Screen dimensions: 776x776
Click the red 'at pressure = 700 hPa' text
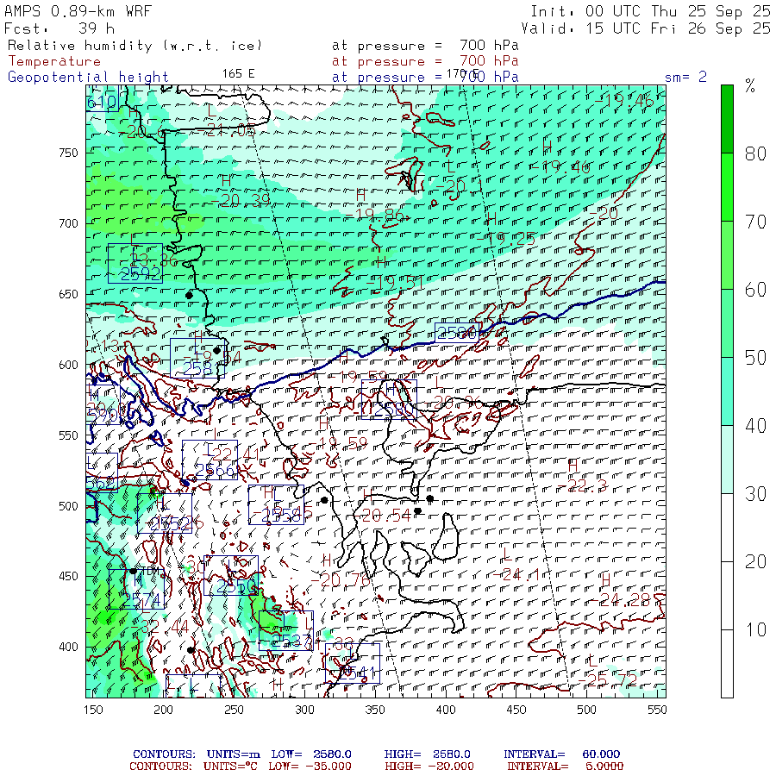click(425, 61)
